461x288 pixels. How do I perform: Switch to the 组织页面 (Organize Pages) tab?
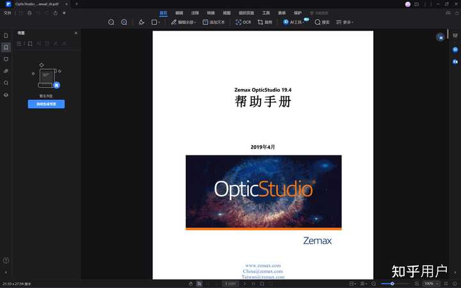(x=247, y=13)
